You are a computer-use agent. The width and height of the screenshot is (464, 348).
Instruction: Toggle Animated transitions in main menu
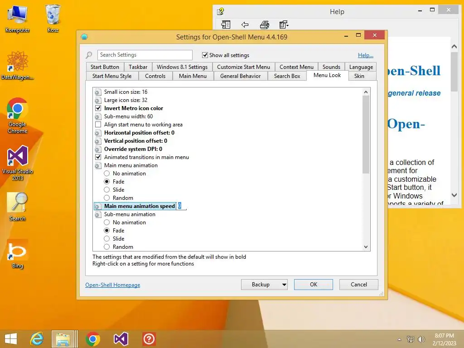(98, 157)
